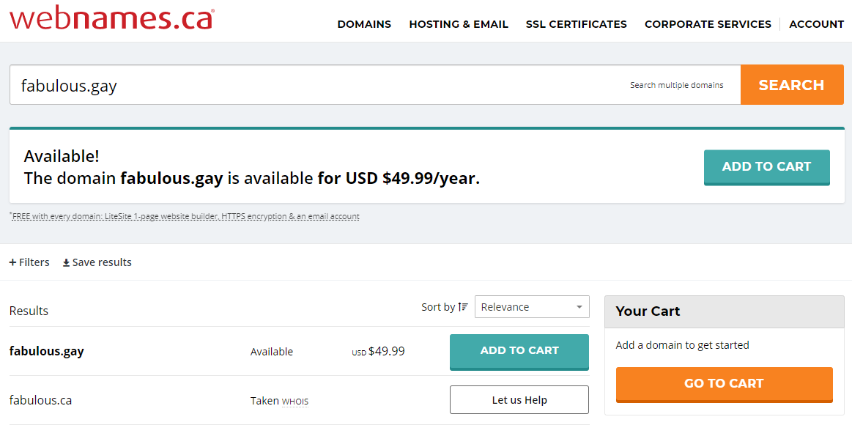
Task: Open the HOSTING & EMAIL menu
Action: [x=459, y=24]
